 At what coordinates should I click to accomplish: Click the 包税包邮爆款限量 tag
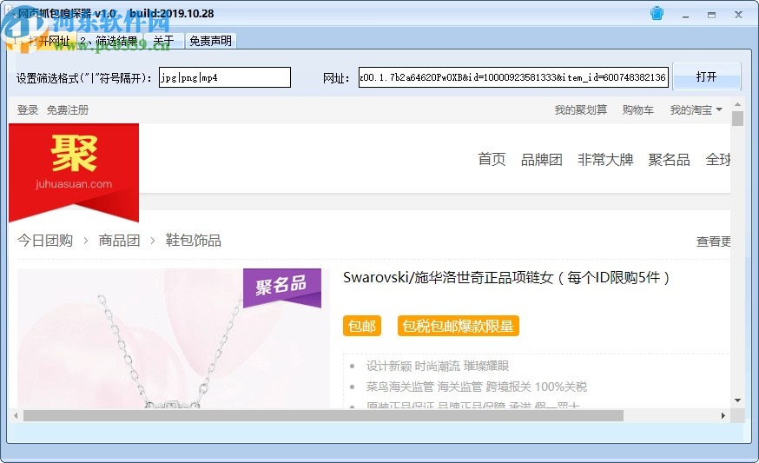(458, 326)
